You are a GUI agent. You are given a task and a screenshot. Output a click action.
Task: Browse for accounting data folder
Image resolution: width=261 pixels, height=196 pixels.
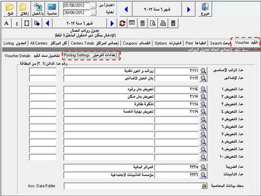click(204, 186)
